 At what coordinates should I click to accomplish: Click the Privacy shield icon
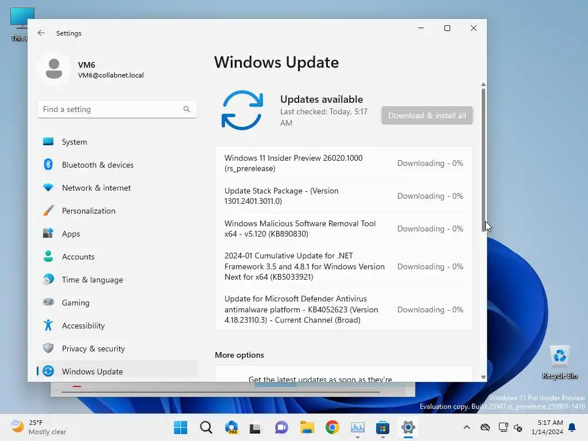(x=48, y=348)
